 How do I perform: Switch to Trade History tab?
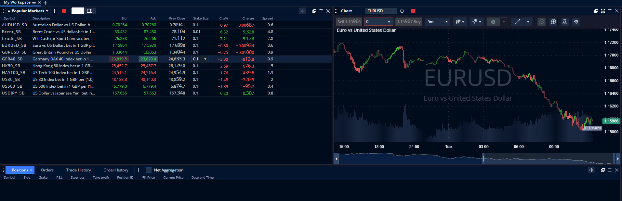pos(78,170)
